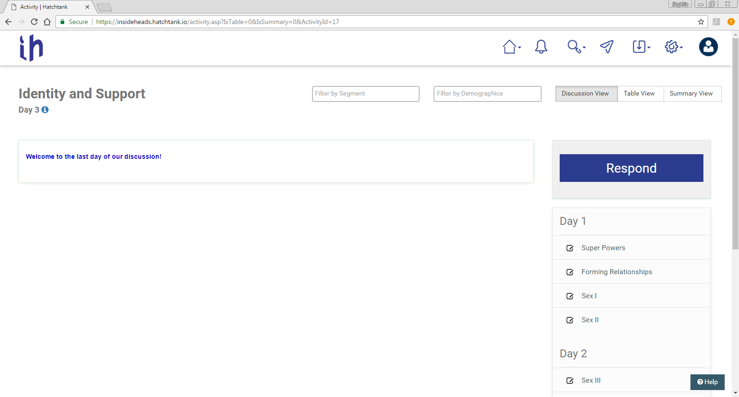
Task: Switch to Table View
Action: 640,94
